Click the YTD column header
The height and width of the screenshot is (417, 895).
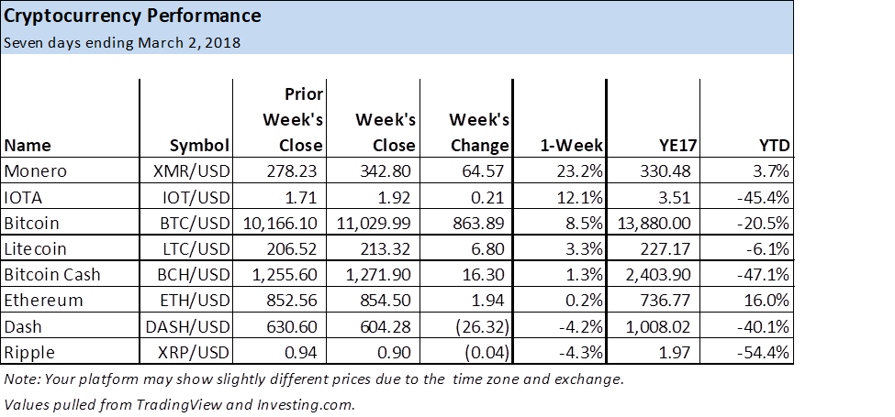[775, 146]
